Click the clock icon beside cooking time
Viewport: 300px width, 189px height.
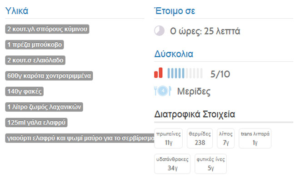pos(159,31)
